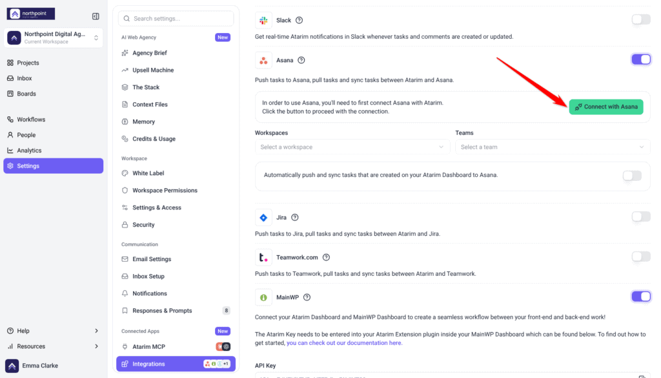
Task: Select Integrations in settings menu
Action: coord(176,364)
